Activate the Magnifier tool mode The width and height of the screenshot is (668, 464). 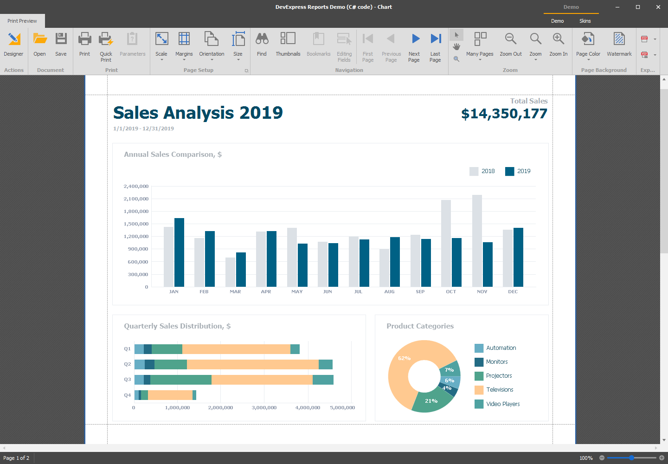click(x=456, y=58)
